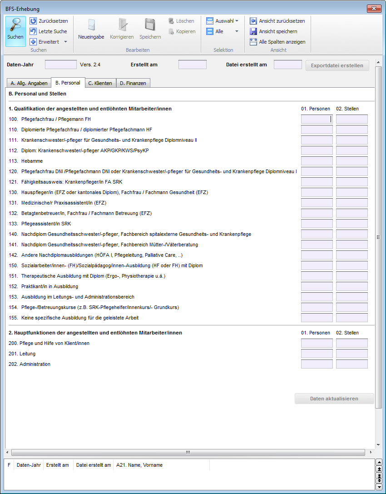Open the C. Klienten tab
Image resolution: width=386 pixels, height=494 pixels.
pos(100,83)
